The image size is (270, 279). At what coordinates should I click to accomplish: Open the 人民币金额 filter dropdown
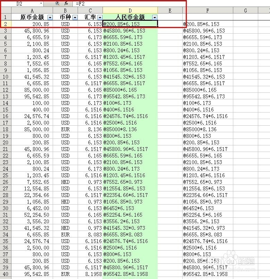pos(155,17)
